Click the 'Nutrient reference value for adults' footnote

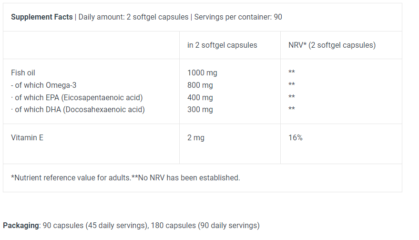72,177
